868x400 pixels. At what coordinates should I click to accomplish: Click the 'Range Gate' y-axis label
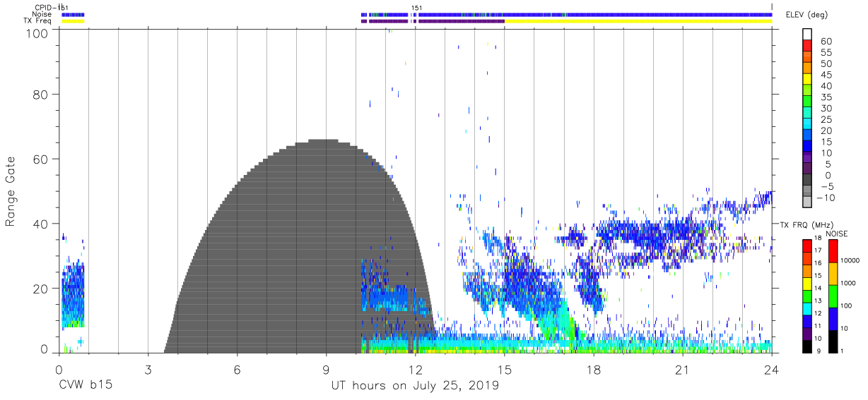(x=11, y=191)
